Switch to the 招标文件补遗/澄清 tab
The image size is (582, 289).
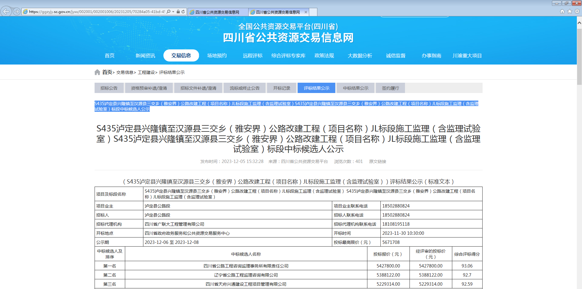(x=198, y=88)
